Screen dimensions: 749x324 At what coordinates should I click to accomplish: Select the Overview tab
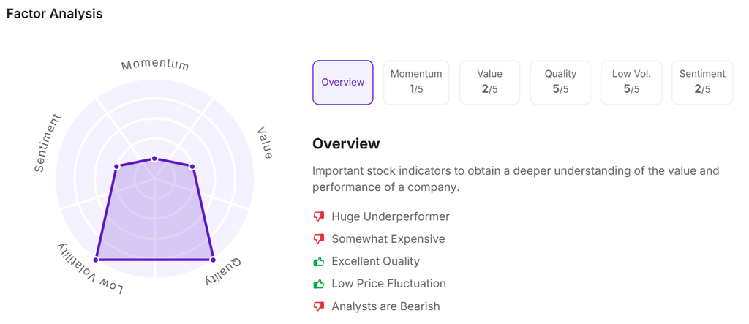(342, 82)
